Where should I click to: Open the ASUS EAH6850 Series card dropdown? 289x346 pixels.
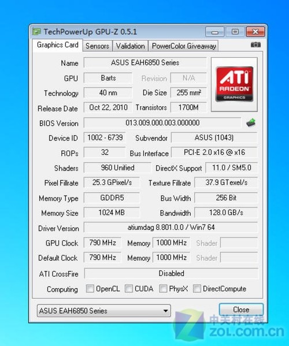click(x=104, y=311)
